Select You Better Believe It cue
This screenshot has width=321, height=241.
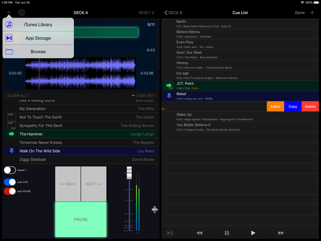[x=240, y=127]
